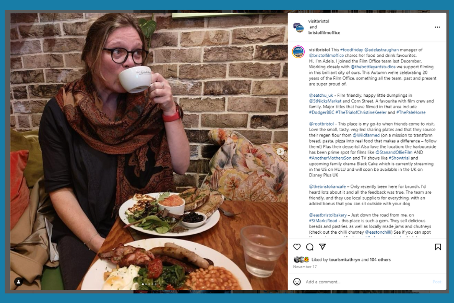Open @thebristoliancafe mention
The image size is (454, 303).
tap(327, 186)
